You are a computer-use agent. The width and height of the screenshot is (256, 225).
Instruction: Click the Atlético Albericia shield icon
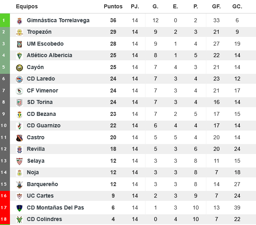(19, 56)
